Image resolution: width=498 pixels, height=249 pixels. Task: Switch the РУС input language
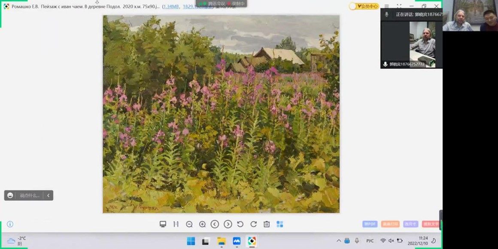tap(370, 241)
